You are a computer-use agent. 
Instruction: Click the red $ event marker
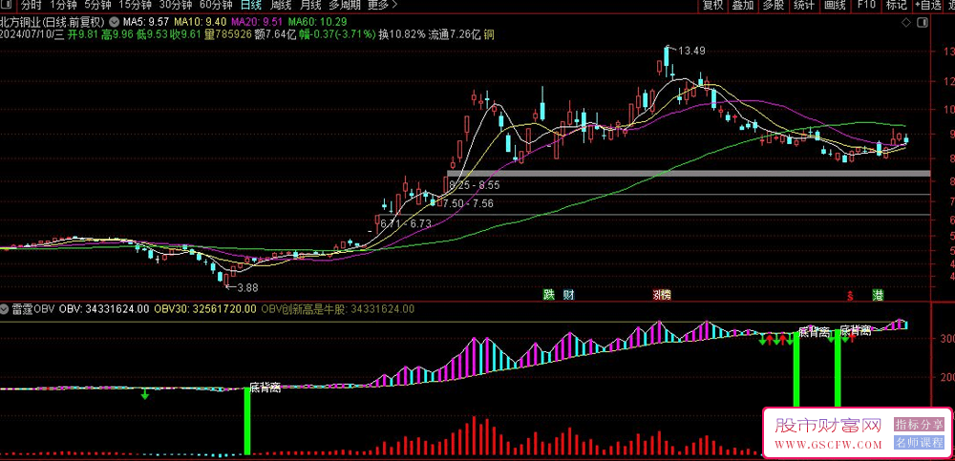850,297
